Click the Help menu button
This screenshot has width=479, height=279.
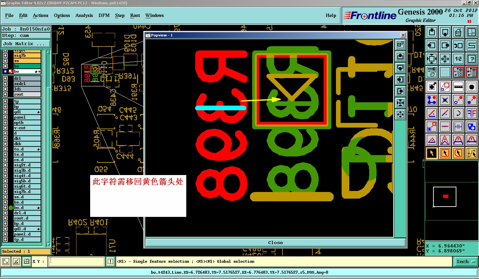click(331, 15)
